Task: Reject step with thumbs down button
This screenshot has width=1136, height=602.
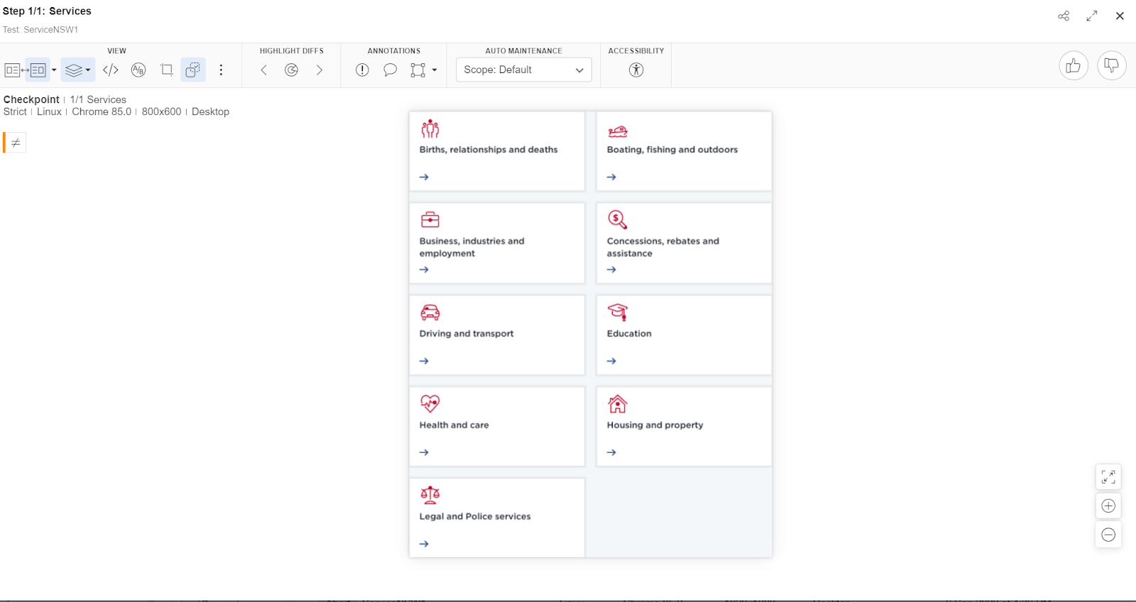Action: click(1111, 66)
